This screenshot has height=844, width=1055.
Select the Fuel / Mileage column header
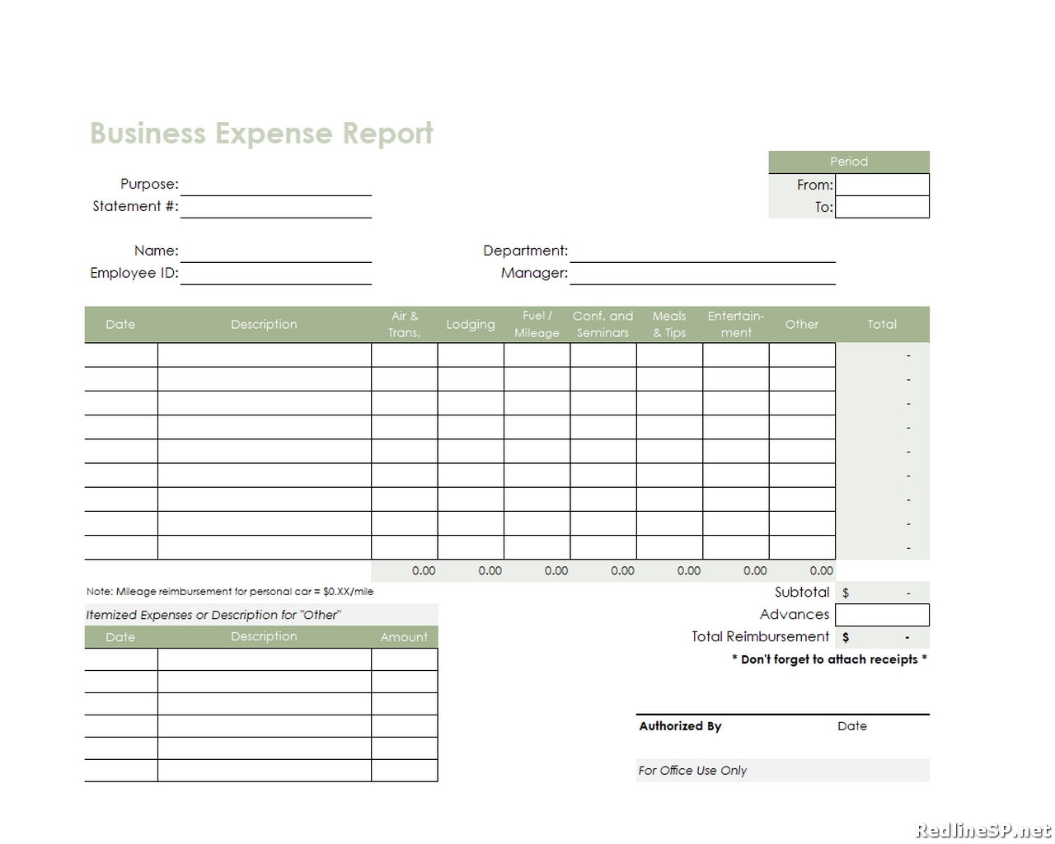tap(537, 325)
